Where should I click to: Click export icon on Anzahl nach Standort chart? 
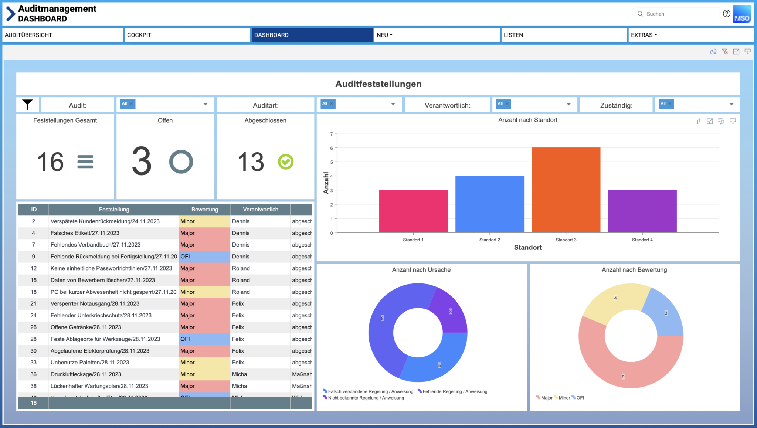733,121
